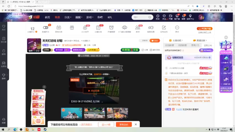
Task: Open the headset support icon in left sidebar
Action: 4,121
